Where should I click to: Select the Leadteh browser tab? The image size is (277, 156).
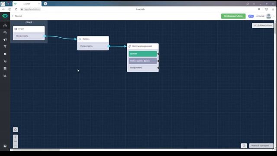(27, 3)
